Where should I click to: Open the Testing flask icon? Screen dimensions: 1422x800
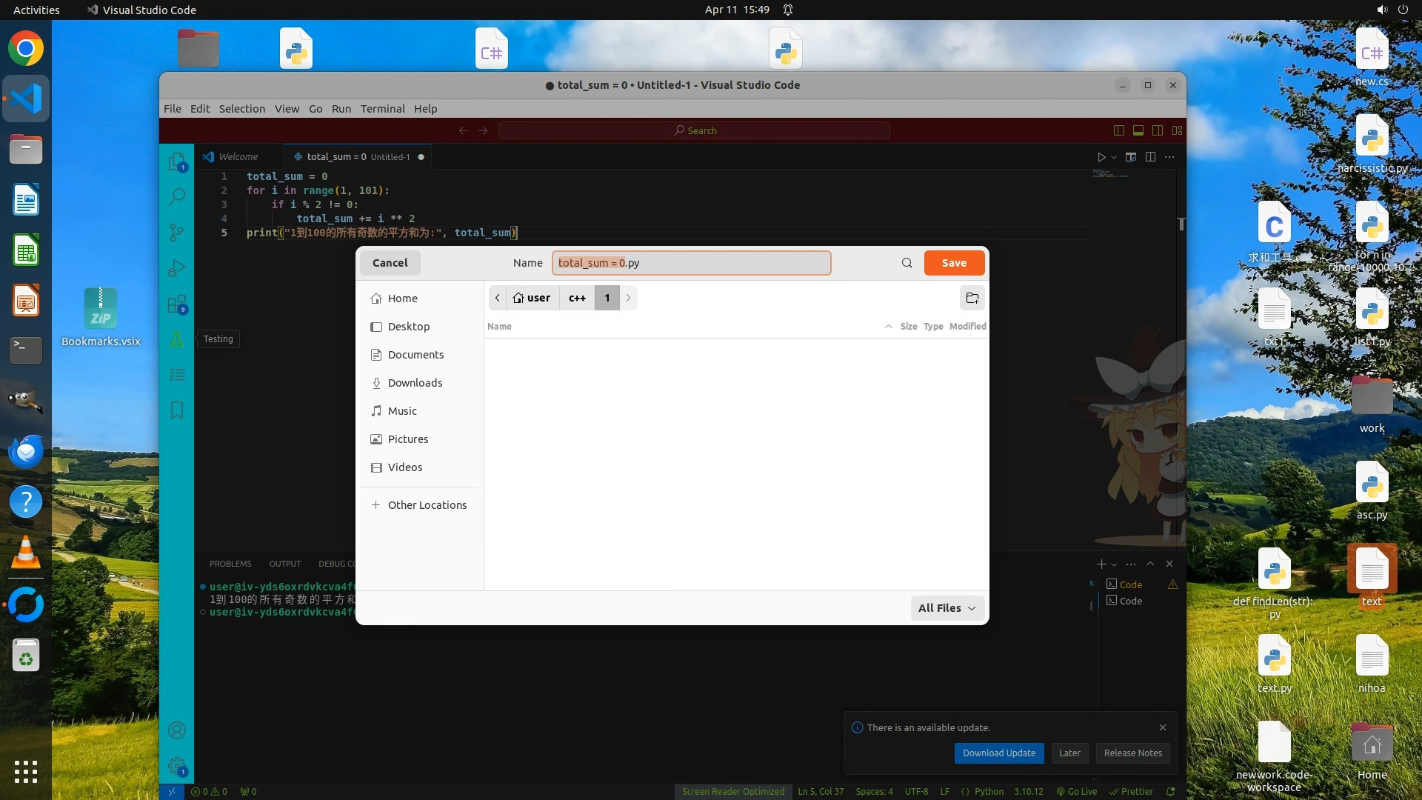(x=176, y=339)
